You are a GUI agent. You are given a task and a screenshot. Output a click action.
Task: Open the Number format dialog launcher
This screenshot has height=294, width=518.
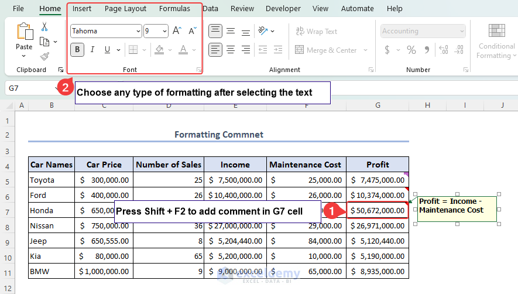(x=466, y=70)
